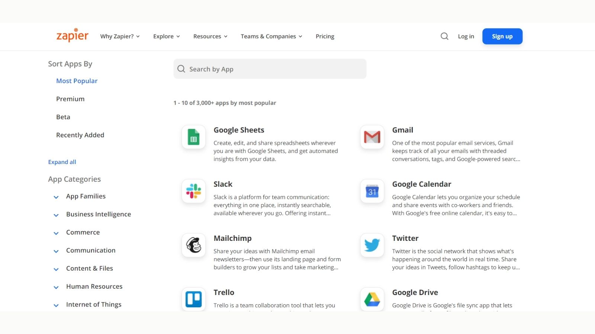Viewport: 595px width, 334px height.
Task: Sort apps by Beta
Action: 63,117
